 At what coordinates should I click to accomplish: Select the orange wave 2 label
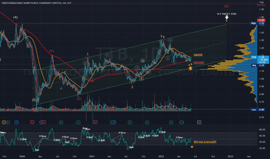(x=132, y=87)
